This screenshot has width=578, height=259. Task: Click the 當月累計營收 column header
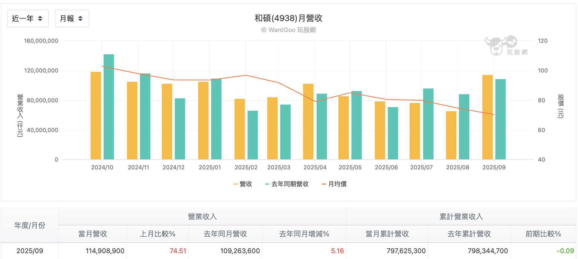click(x=387, y=234)
